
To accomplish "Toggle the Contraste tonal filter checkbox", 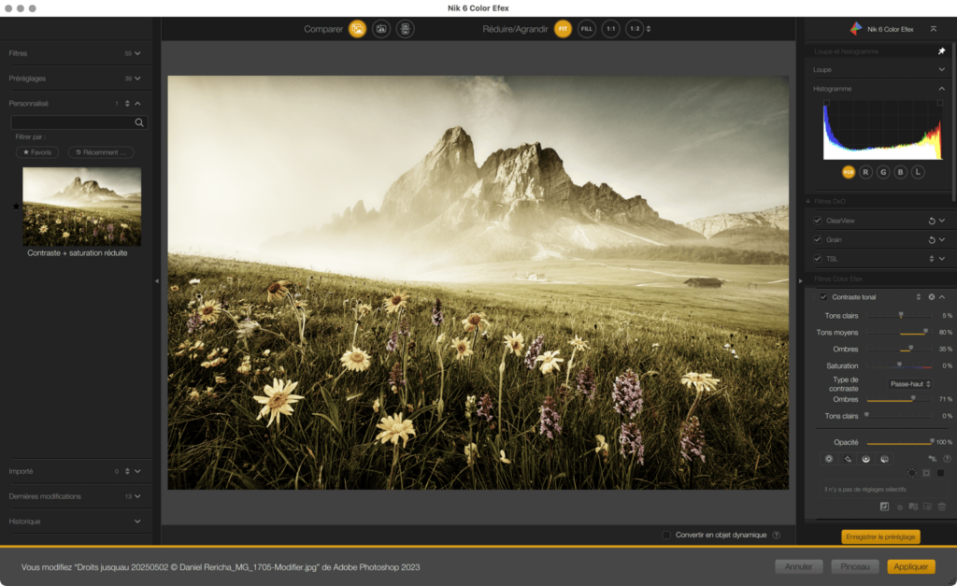I will [x=823, y=297].
